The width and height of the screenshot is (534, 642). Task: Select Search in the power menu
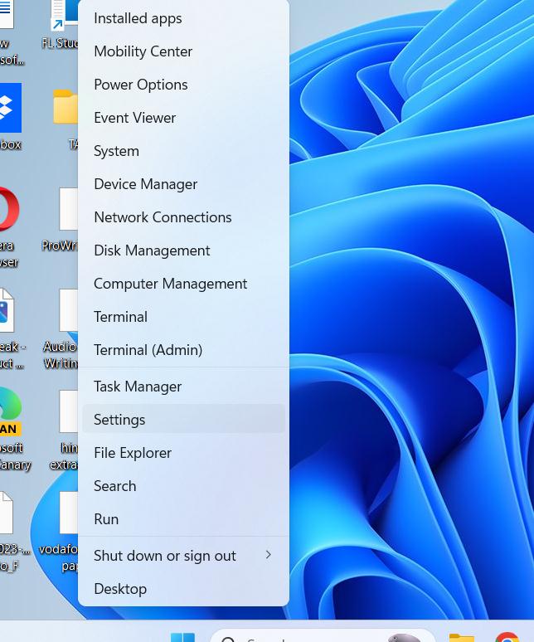183,486
